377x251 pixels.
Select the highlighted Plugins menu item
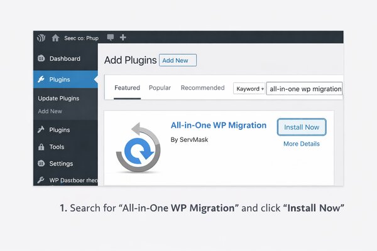pos(65,79)
